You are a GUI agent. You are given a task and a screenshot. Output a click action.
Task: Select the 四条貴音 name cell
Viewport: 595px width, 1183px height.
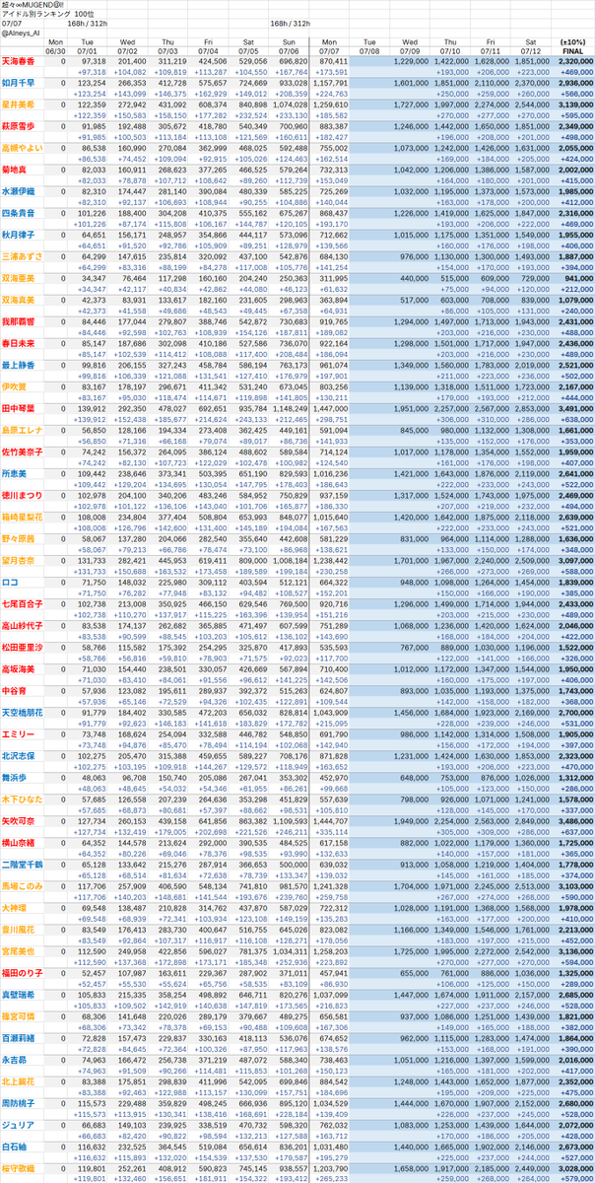point(21,211)
